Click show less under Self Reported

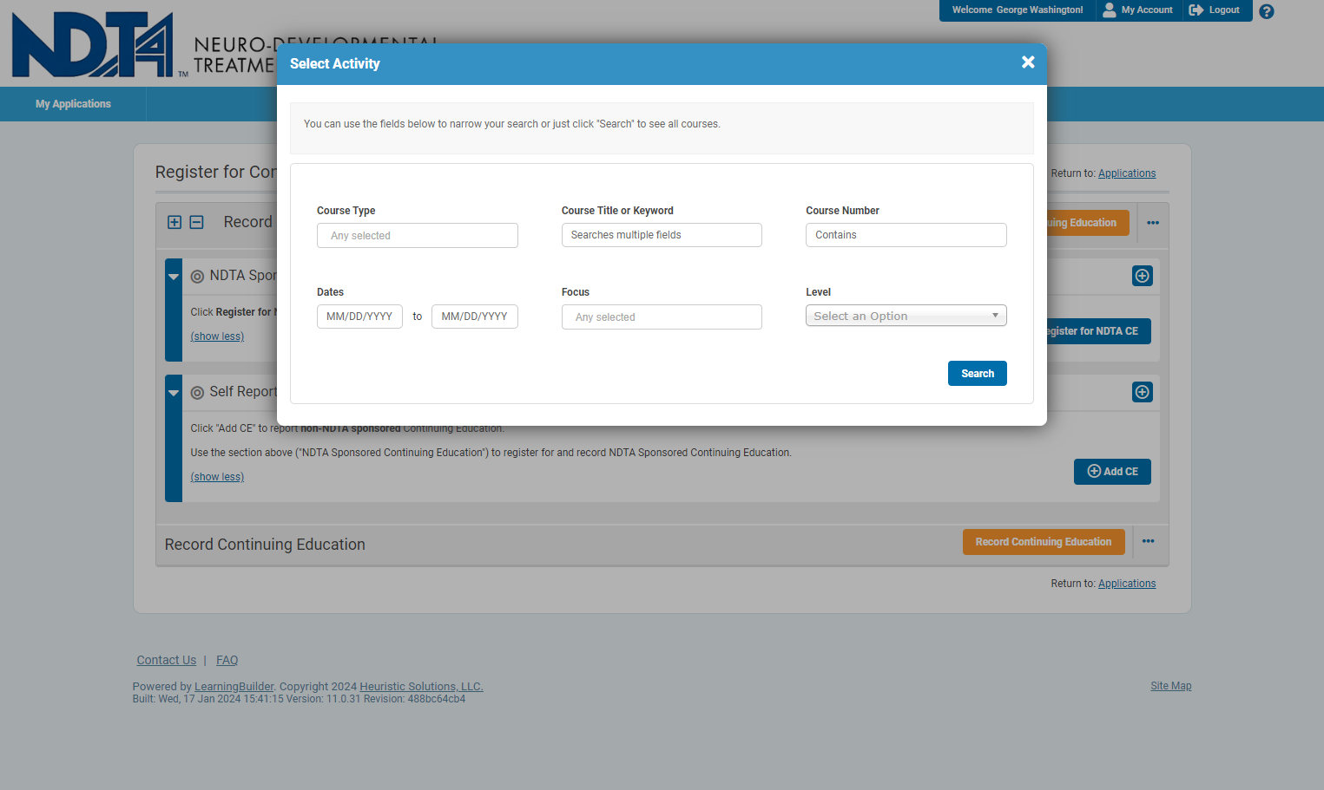217,477
